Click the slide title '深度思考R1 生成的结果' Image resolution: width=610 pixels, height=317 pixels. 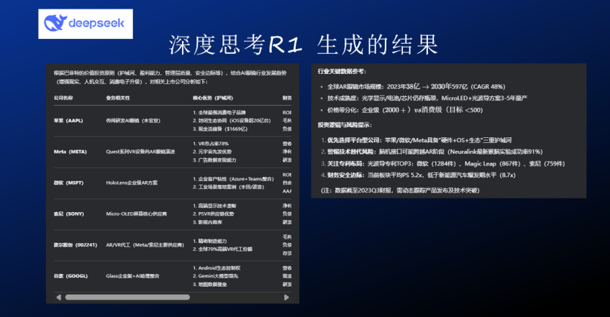pos(304,45)
